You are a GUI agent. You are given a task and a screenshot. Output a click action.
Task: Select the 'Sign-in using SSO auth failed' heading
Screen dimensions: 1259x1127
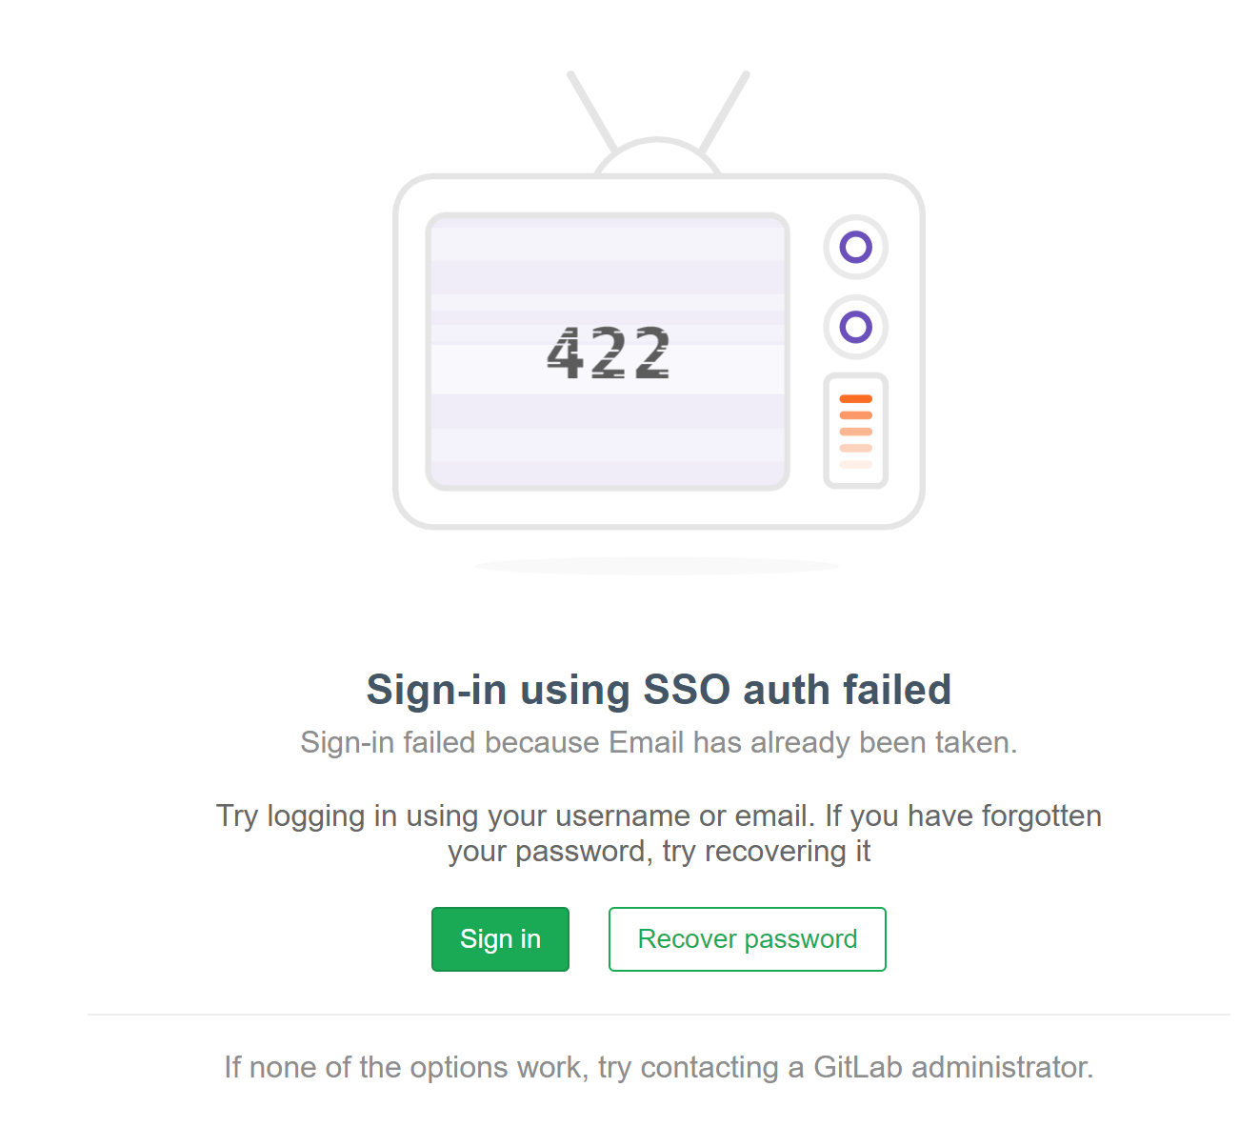[658, 690]
